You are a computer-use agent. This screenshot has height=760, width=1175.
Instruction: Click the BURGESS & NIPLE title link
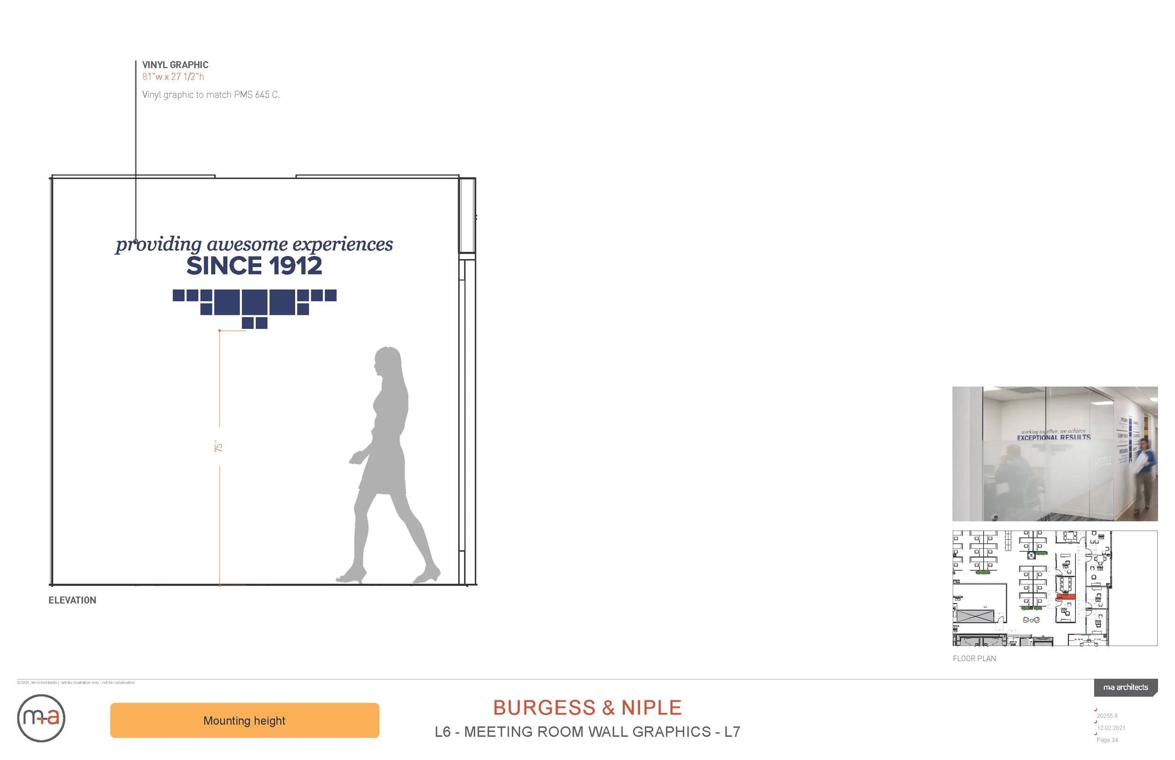click(x=587, y=707)
